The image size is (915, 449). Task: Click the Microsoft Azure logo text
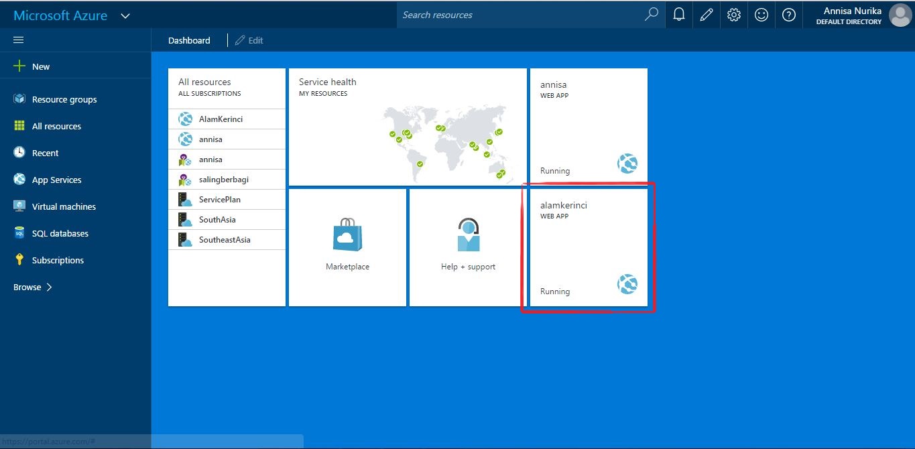(60, 15)
